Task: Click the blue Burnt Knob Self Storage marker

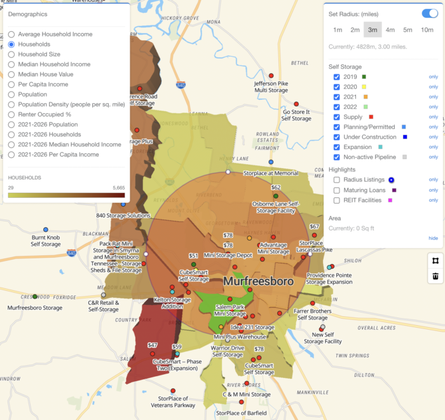Action: (46, 230)
